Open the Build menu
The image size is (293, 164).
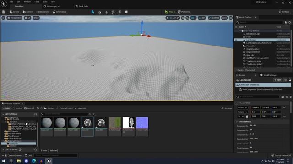(45, 2)
